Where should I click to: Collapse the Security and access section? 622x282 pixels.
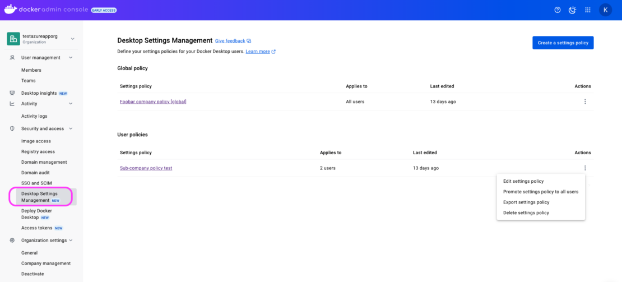[x=71, y=129]
